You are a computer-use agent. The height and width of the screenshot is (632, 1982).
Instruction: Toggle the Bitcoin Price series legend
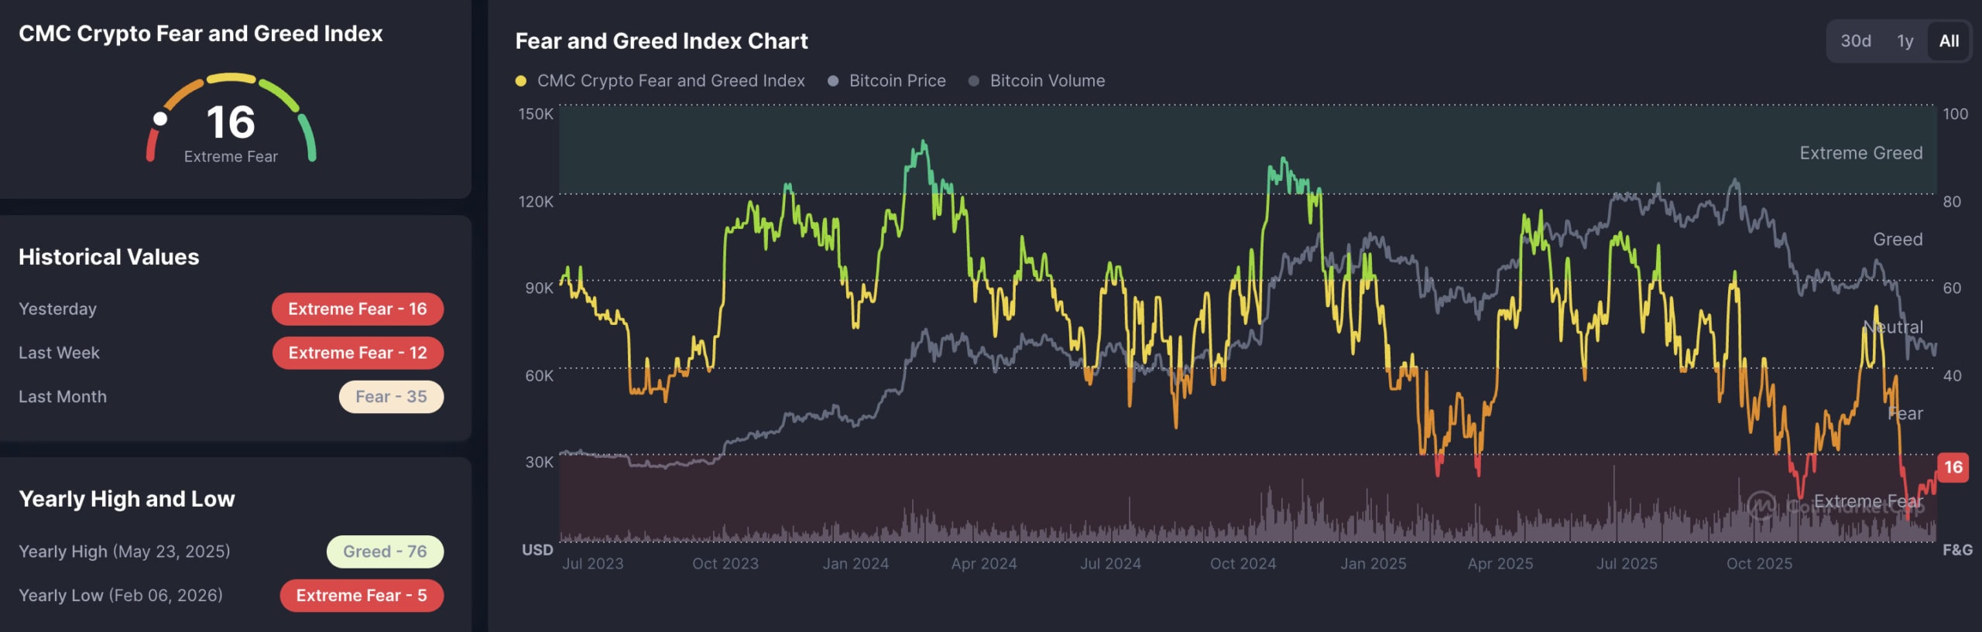(887, 80)
